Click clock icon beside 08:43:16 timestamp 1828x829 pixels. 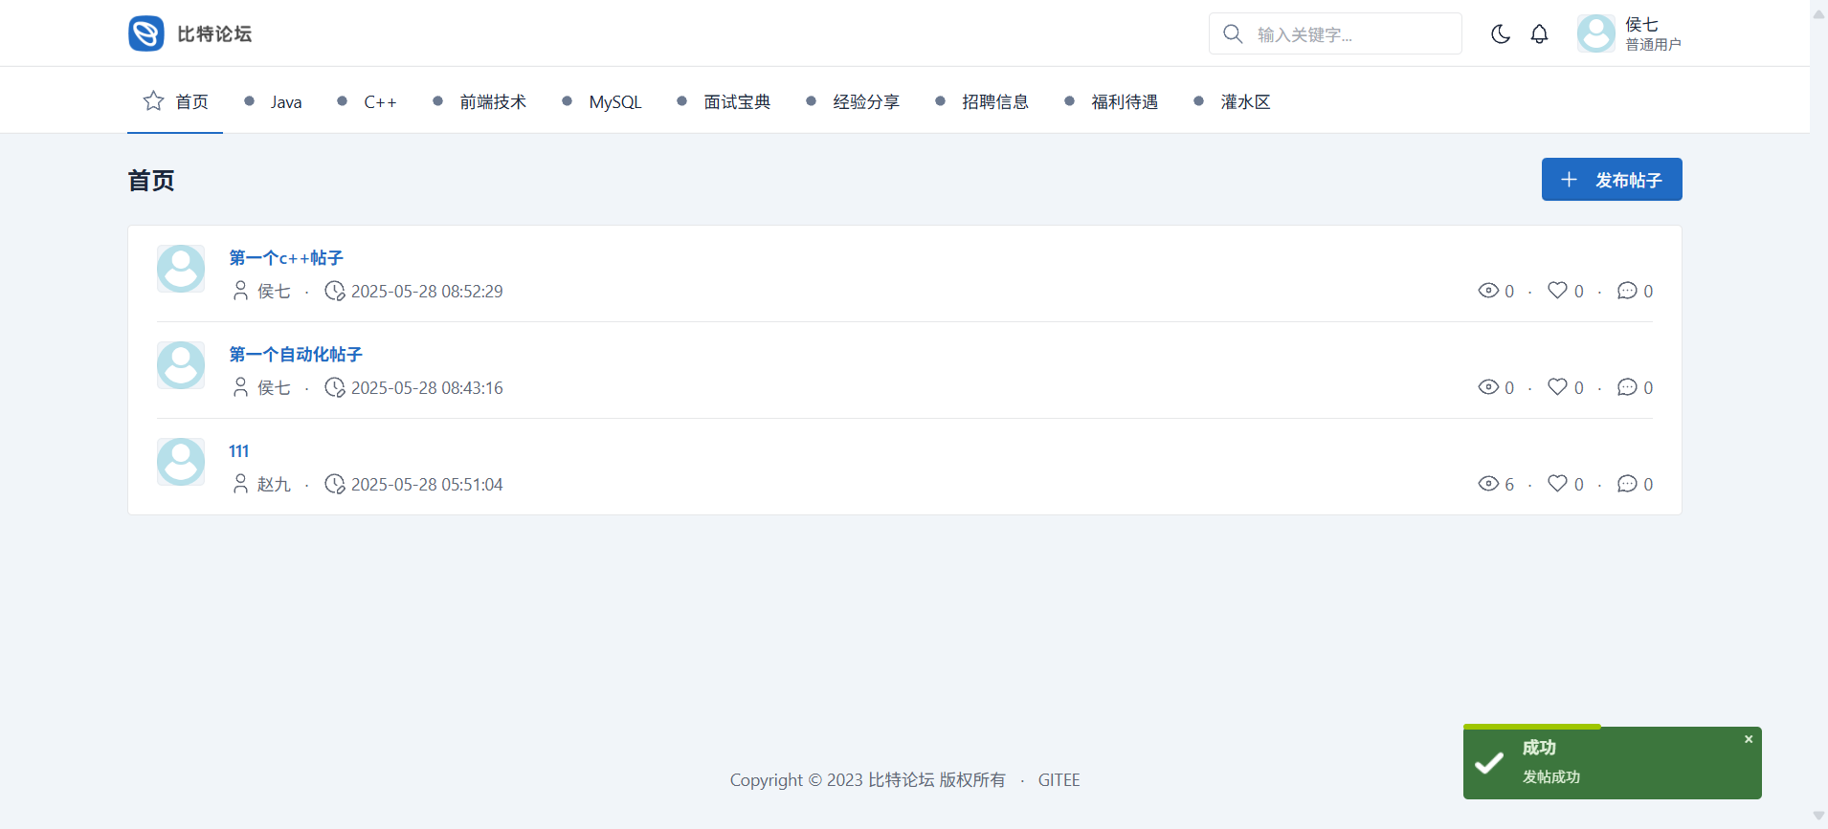point(335,387)
